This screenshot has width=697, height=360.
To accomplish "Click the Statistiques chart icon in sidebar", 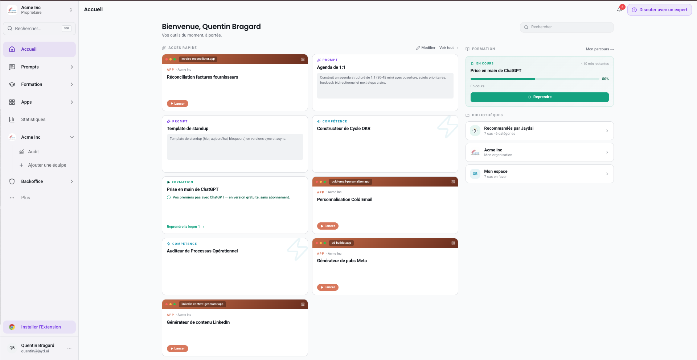I will [12, 120].
